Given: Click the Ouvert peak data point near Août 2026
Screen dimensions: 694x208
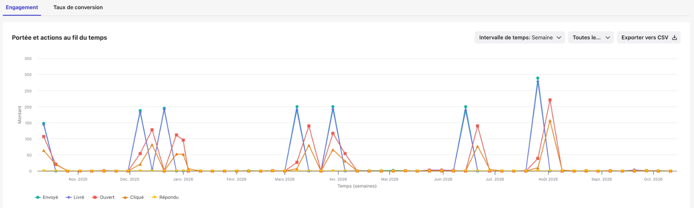Looking at the screenshot, I should pyautogui.click(x=550, y=100).
